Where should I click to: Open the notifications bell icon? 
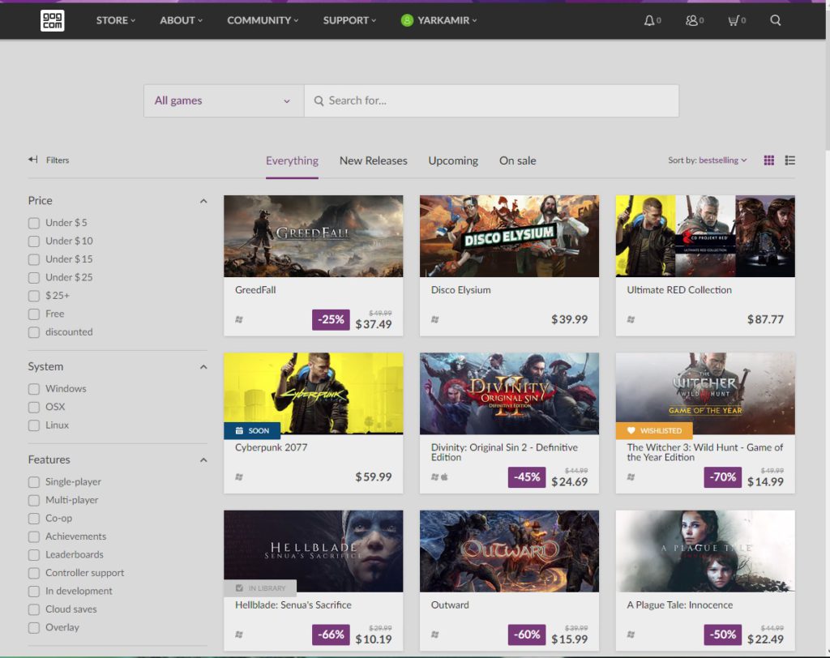pyautogui.click(x=649, y=20)
